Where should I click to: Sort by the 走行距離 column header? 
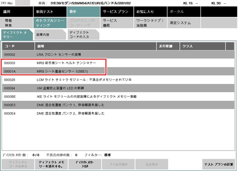point(168,46)
